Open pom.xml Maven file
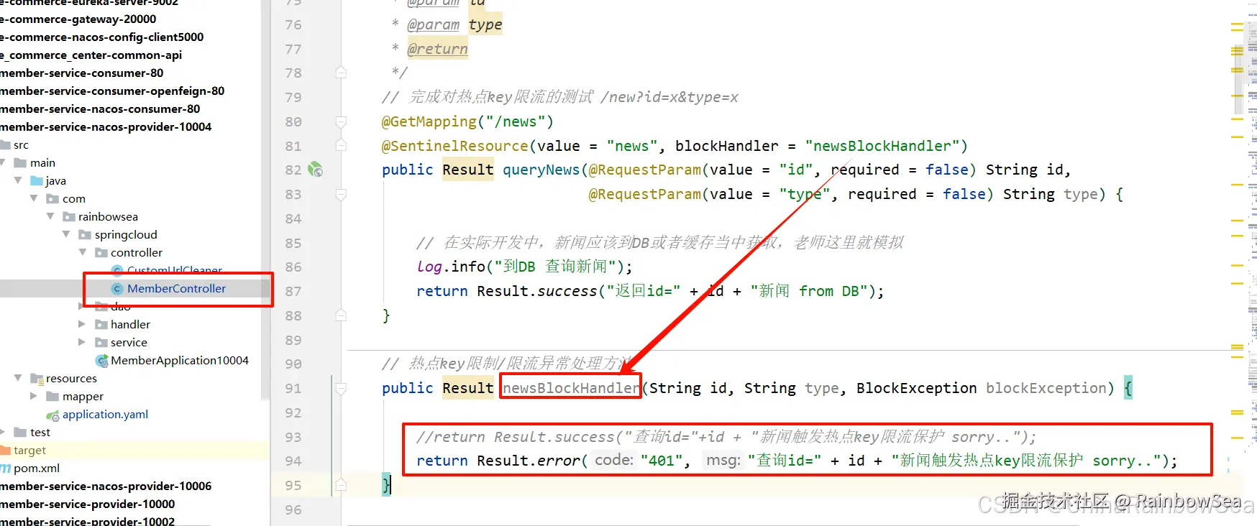 click(37, 468)
